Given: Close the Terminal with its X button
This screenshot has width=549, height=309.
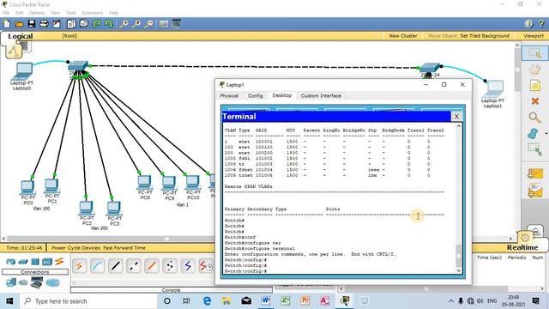Looking at the screenshot, I should coord(456,117).
